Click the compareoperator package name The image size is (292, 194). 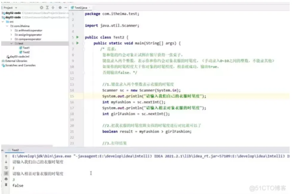click(x=30, y=39)
